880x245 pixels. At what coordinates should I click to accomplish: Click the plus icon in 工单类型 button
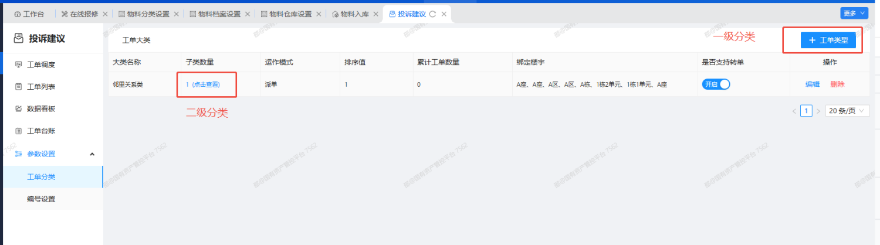pos(812,40)
